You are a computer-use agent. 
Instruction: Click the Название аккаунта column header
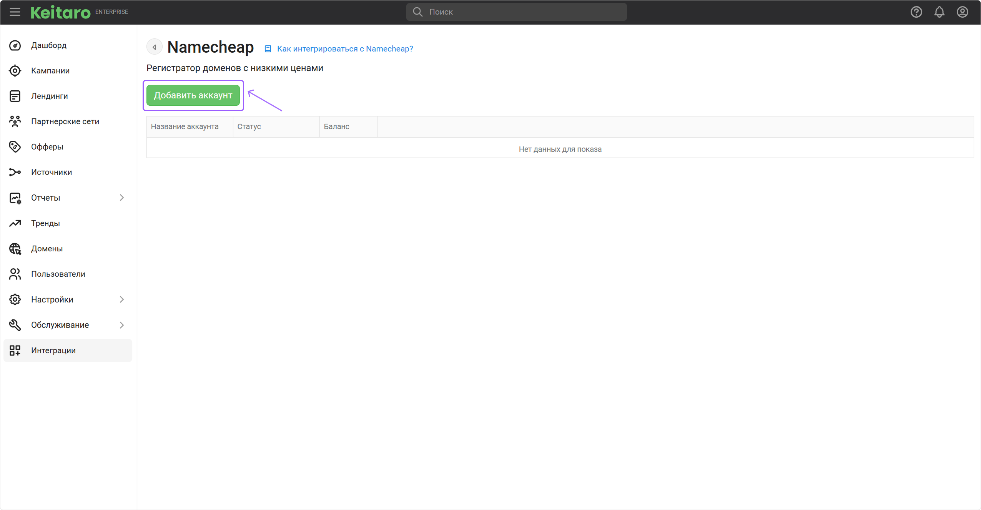click(x=185, y=126)
